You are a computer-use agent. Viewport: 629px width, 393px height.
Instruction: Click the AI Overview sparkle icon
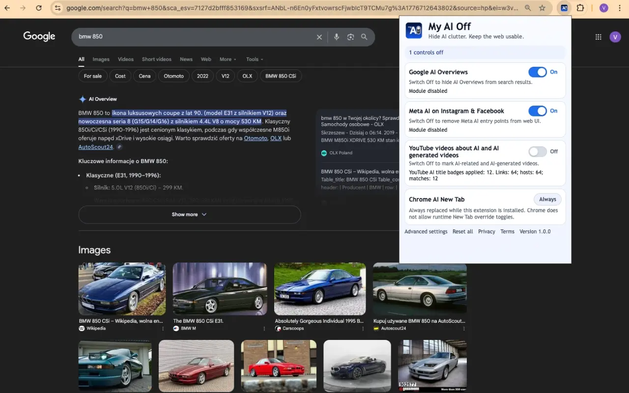(83, 99)
